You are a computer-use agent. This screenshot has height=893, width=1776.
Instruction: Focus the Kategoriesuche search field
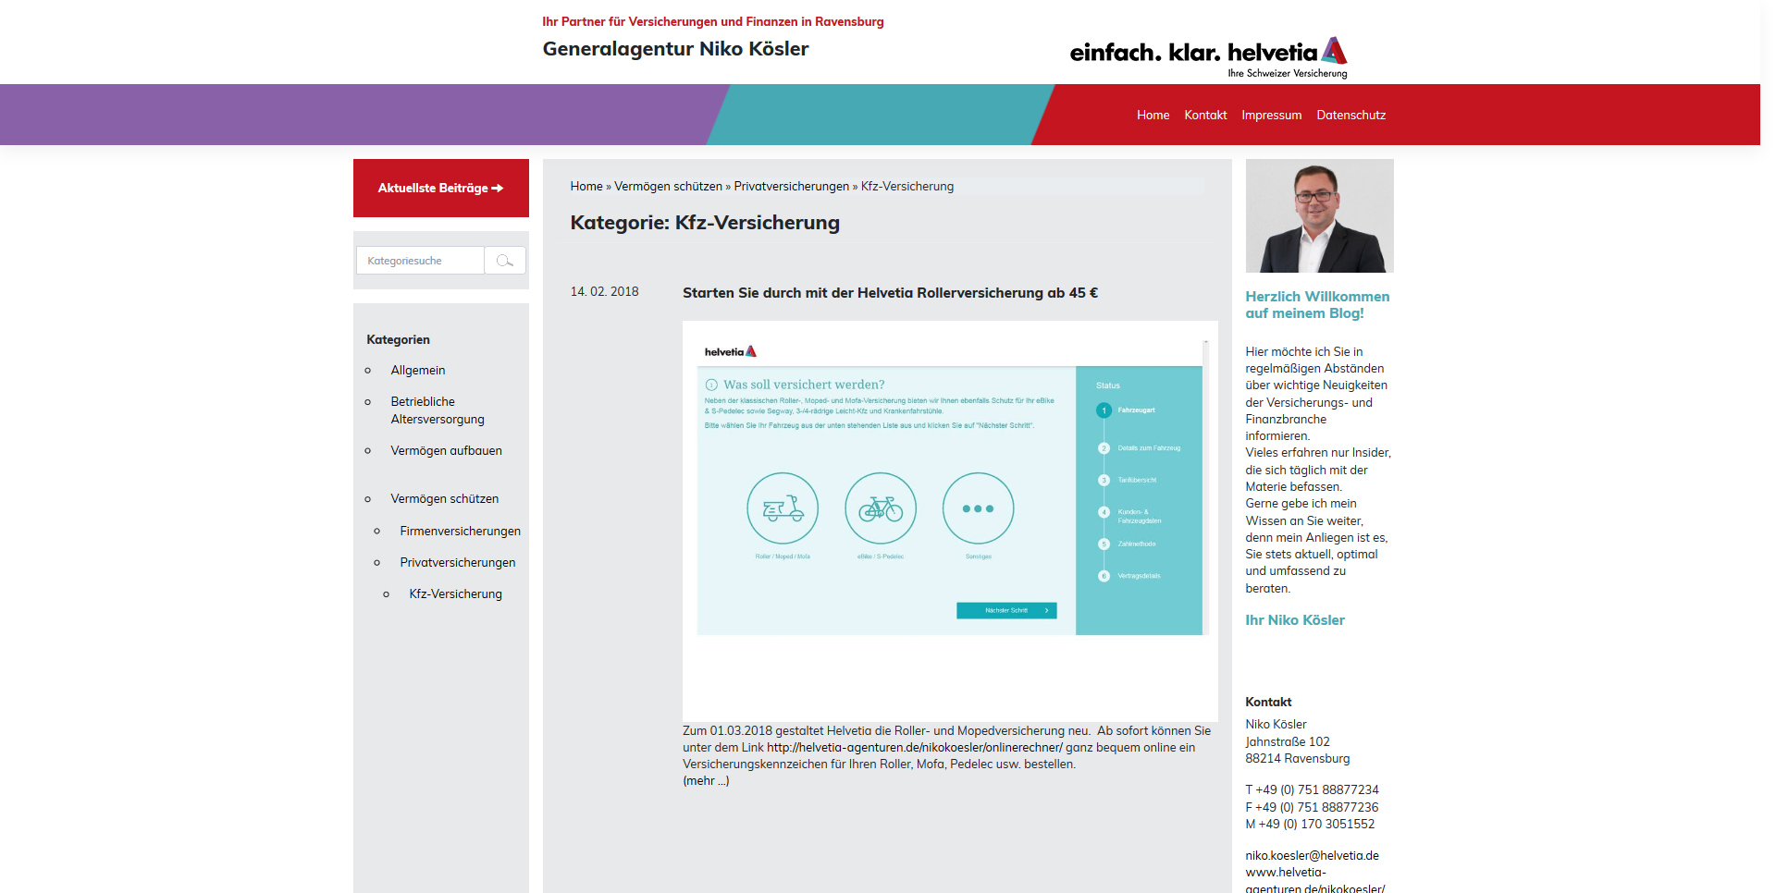pos(421,261)
